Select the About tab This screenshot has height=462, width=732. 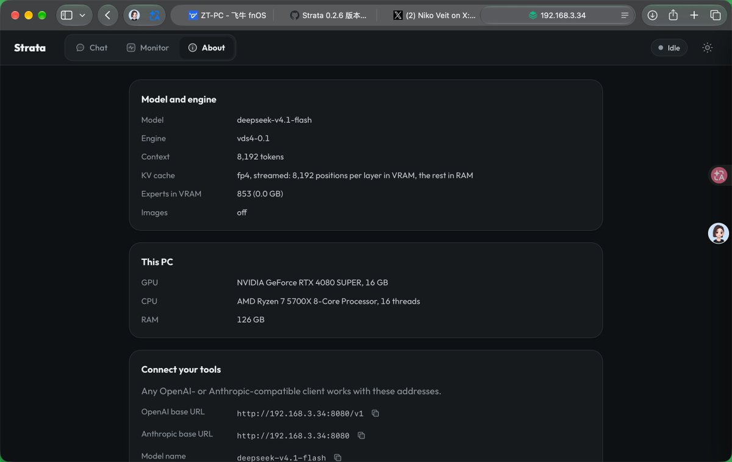(x=207, y=48)
